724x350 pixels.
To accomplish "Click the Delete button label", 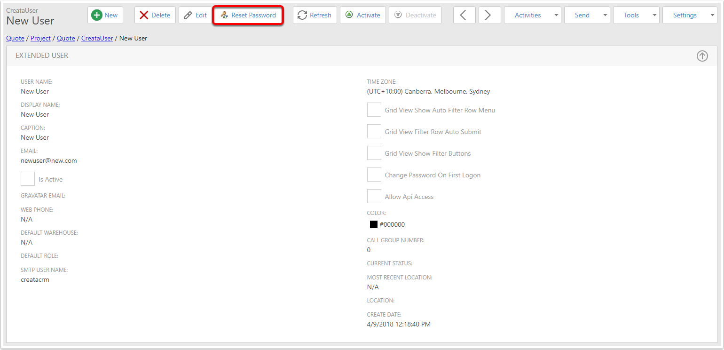I will click(x=161, y=15).
